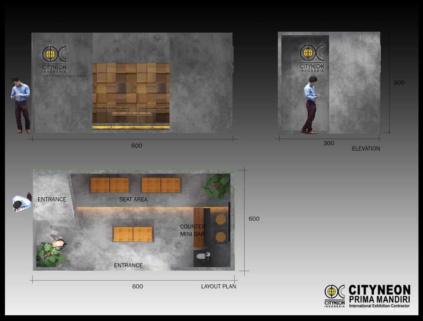Click the man in the side elevation view
Image resolution: width=423 pixels, height=321 pixels.
pos(311,105)
